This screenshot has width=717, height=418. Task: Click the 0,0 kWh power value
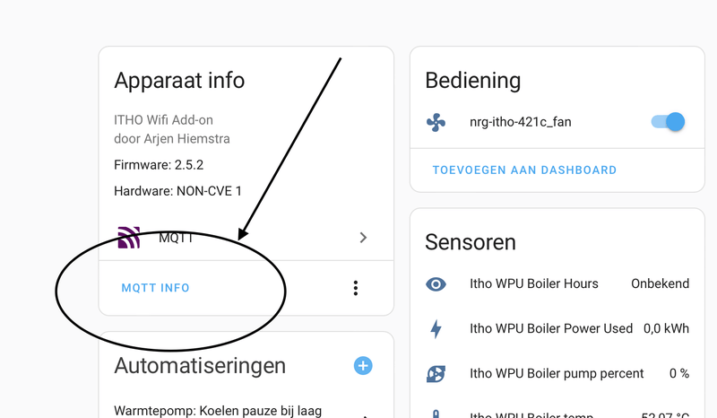[x=666, y=328]
